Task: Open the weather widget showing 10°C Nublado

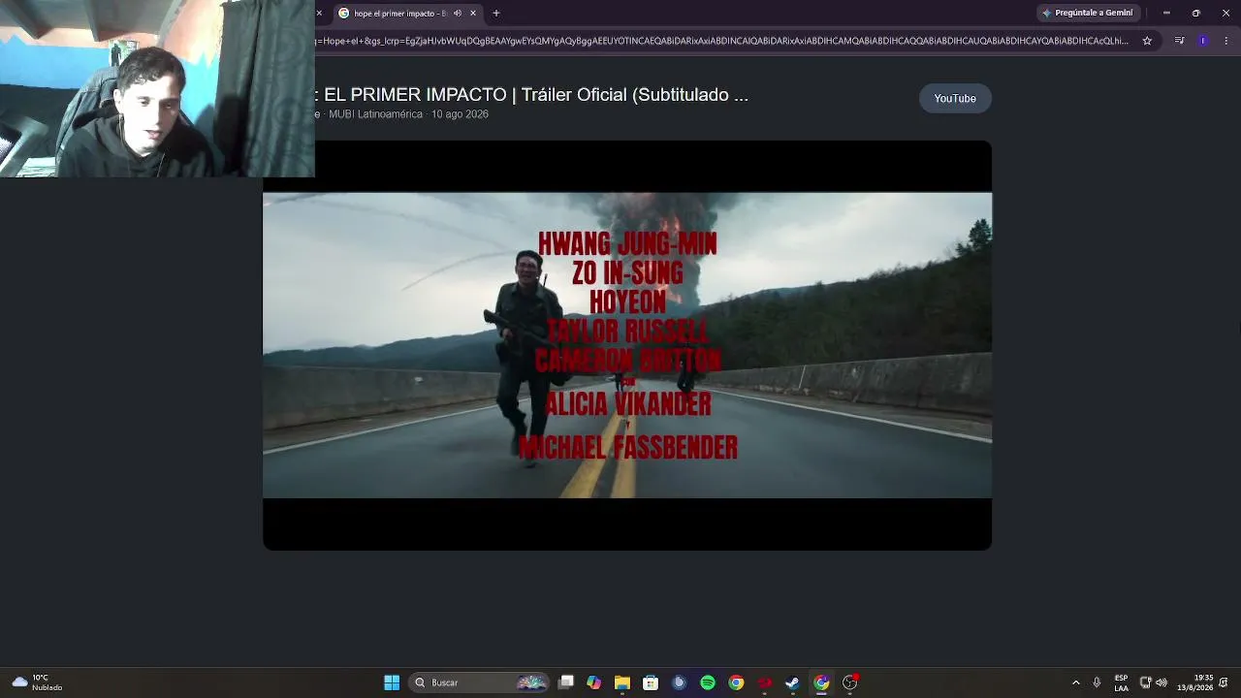Action: point(37,682)
